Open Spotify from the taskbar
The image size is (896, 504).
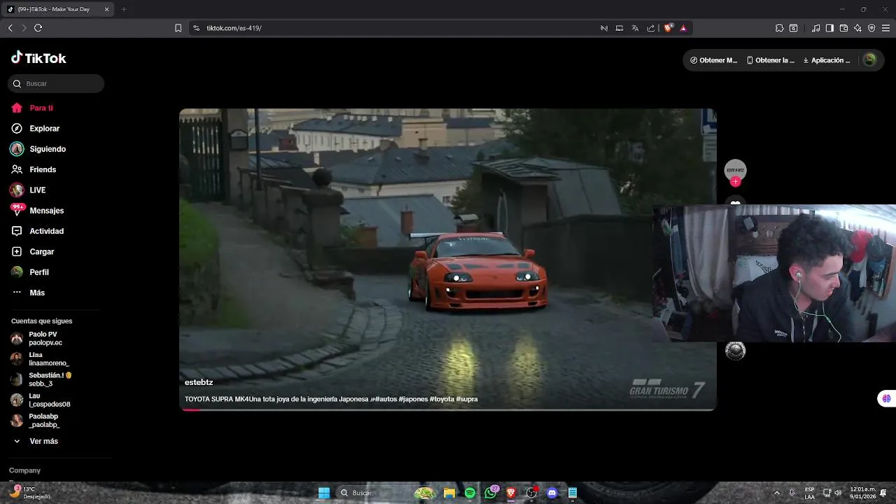470,493
